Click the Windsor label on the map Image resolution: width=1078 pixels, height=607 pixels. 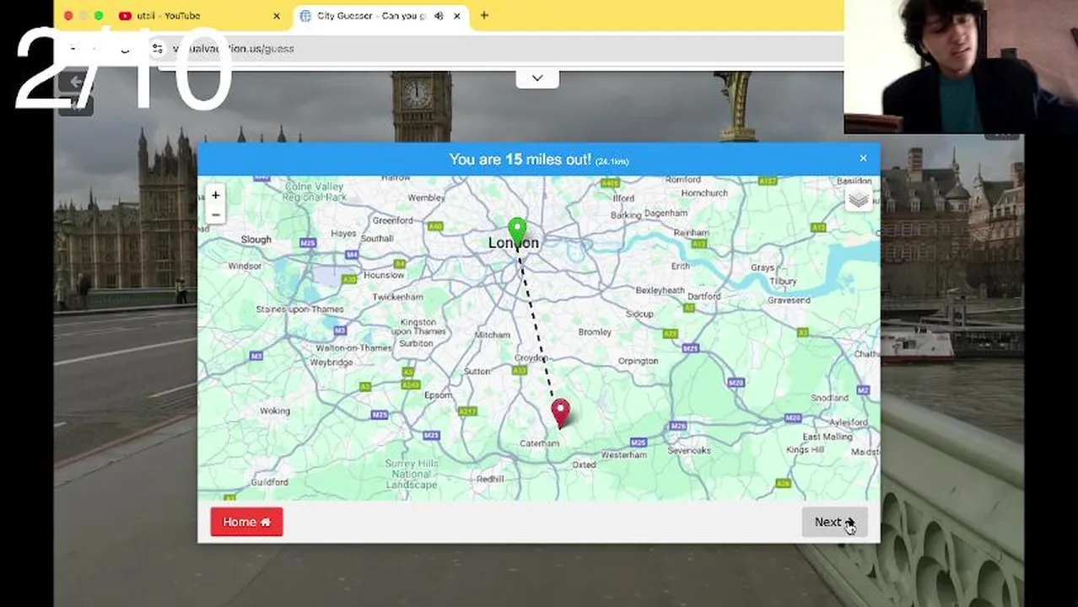245,266
